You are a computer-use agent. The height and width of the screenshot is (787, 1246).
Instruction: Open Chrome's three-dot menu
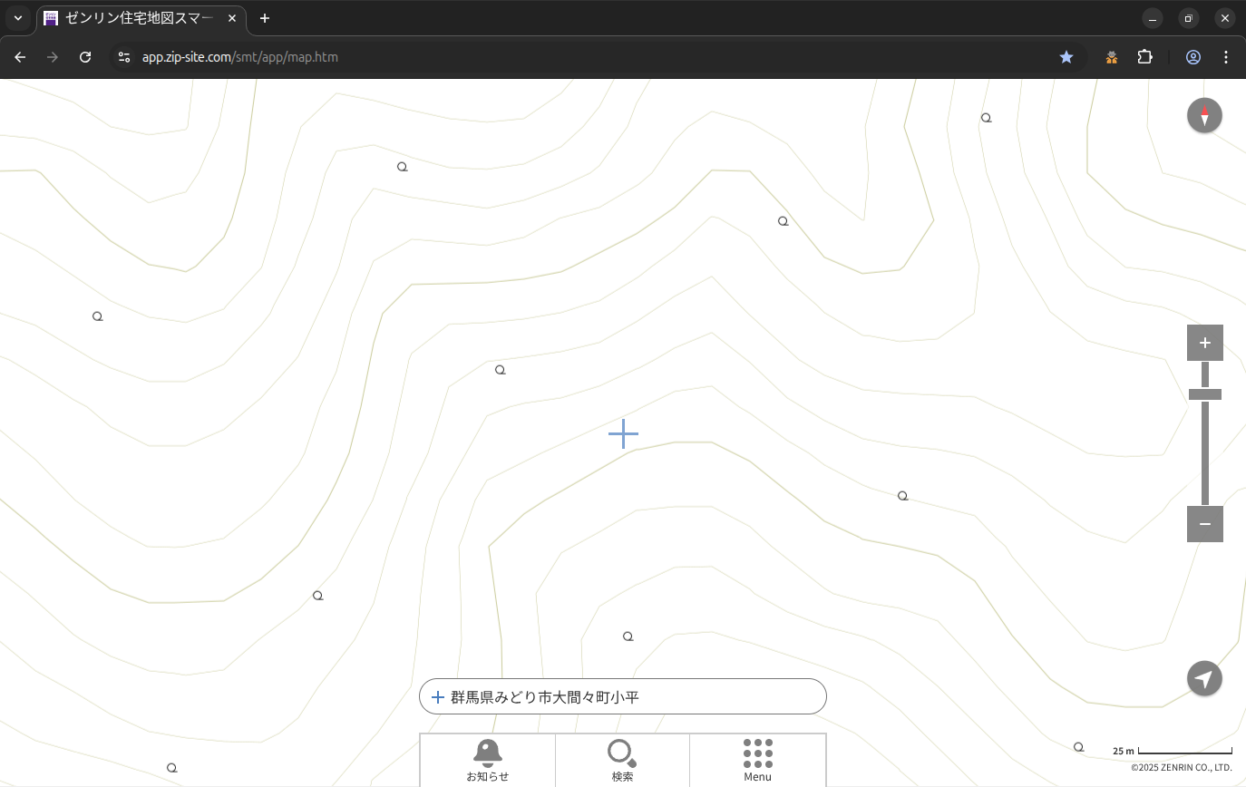(x=1226, y=57)
